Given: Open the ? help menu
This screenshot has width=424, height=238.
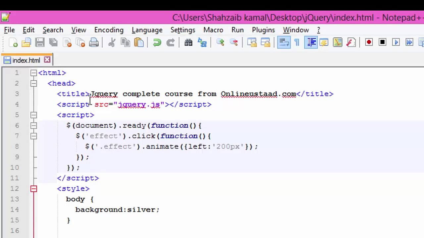Looking at the screenshot, I should coord(318,30).
